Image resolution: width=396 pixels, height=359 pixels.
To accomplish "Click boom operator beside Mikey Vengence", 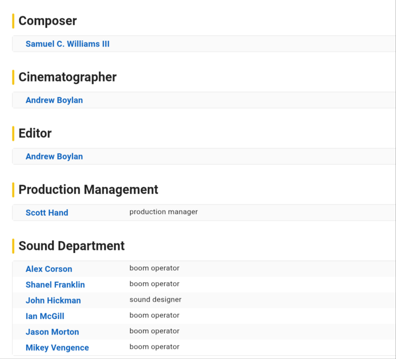I will [154, 347].
